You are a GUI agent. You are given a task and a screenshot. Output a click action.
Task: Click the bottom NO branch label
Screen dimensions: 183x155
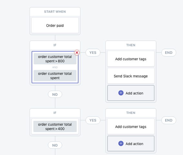tap(55, 145)
